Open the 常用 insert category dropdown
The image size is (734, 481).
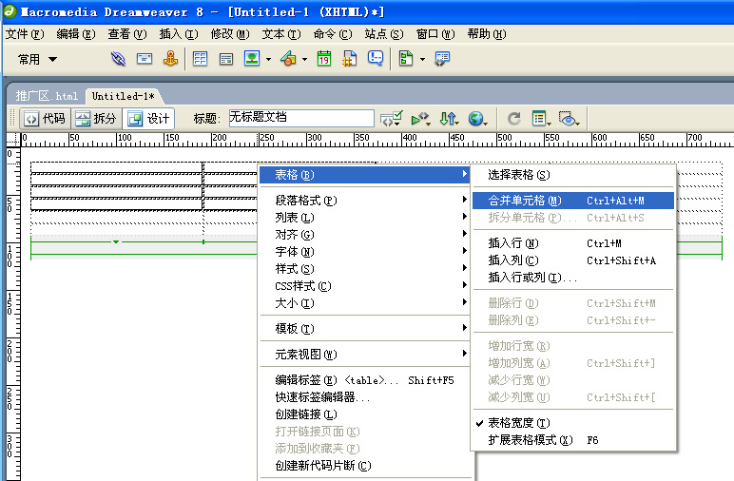point(37,60)
